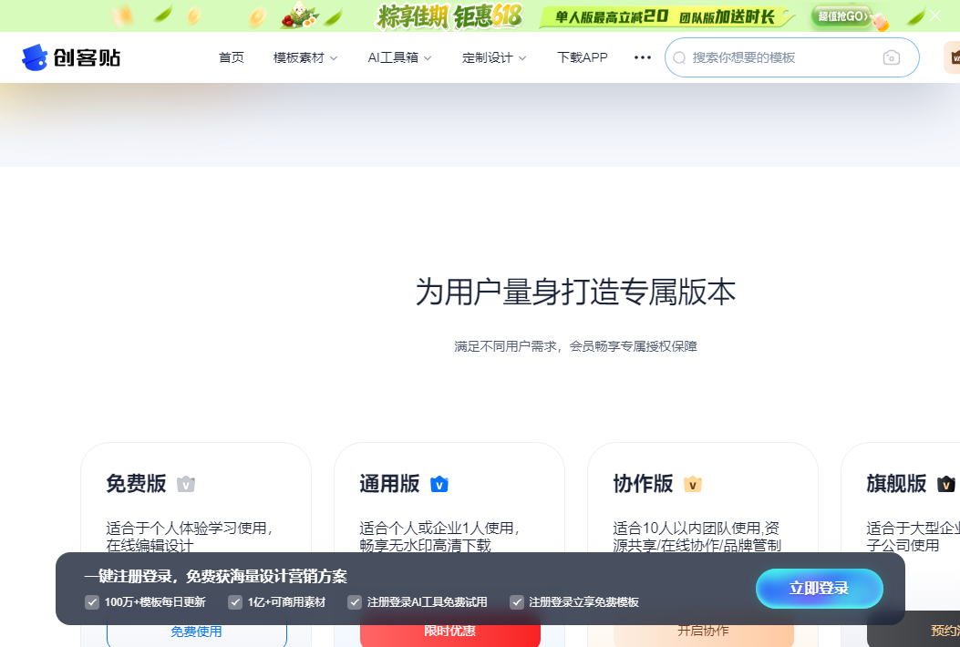Screen dimensions: 960x647
Task: Click the red 限时优惠 button
Action: (450, 631)
